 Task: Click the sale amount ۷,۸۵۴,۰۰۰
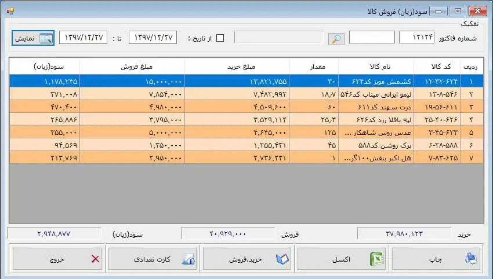tap(165, 94)
